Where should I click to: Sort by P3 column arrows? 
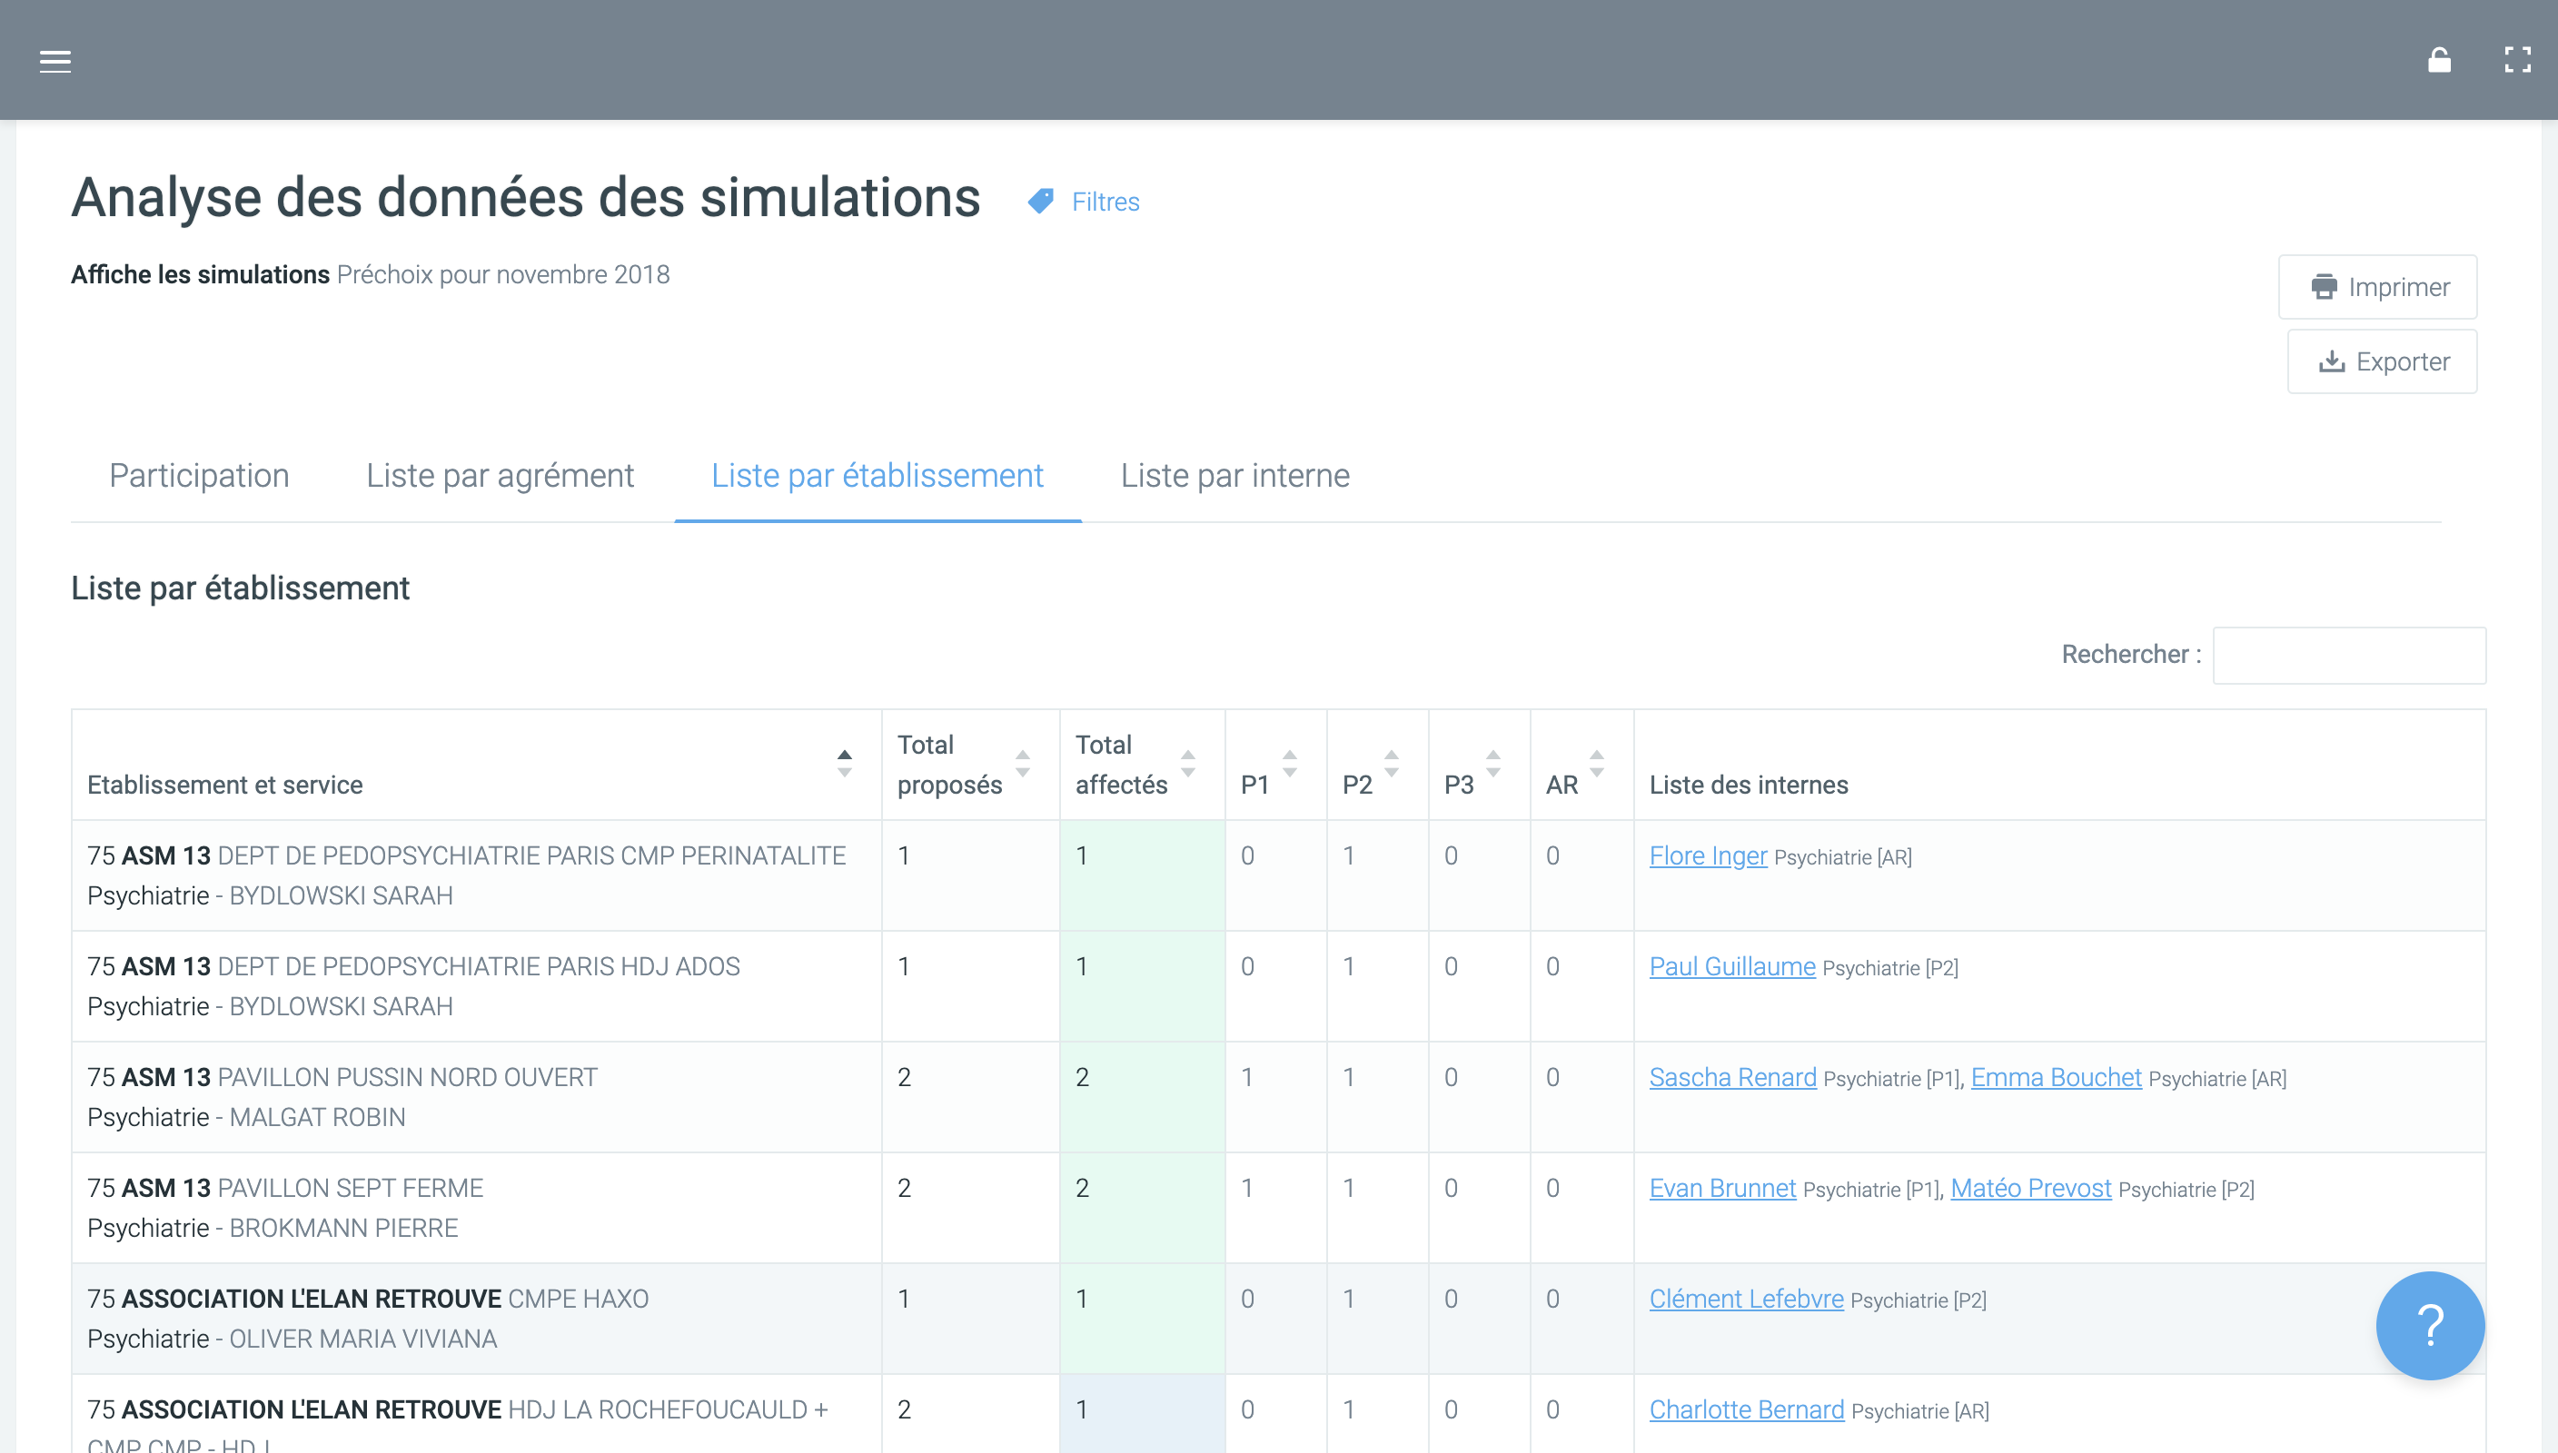pos(1493,765)
